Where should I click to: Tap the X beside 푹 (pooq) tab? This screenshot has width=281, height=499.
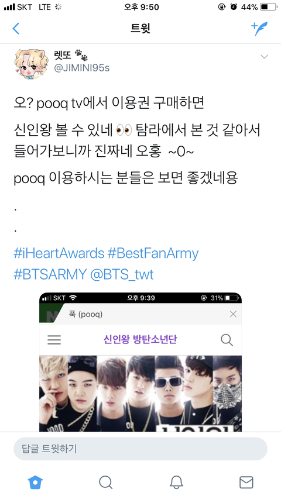coord(233,314)
